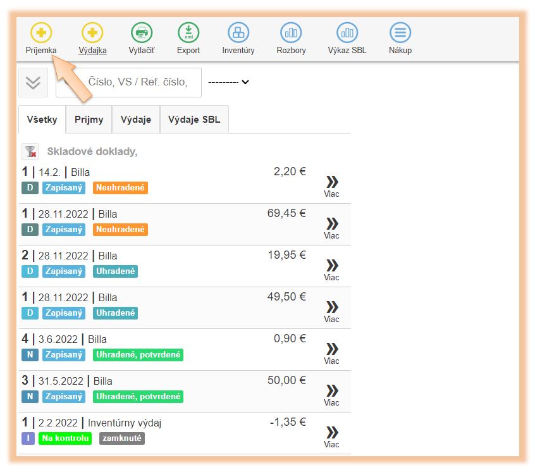Expand Viac for the 69,45 € document
This screenshot has width=535, height=472.
[331, 228]
